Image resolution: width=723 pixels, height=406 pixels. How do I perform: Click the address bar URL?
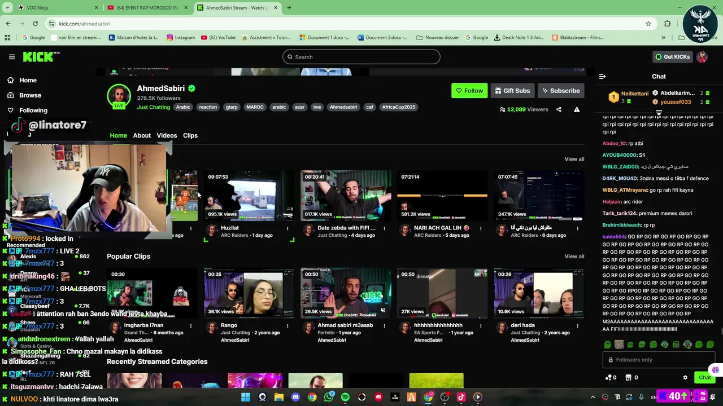(x=84, y=24)
